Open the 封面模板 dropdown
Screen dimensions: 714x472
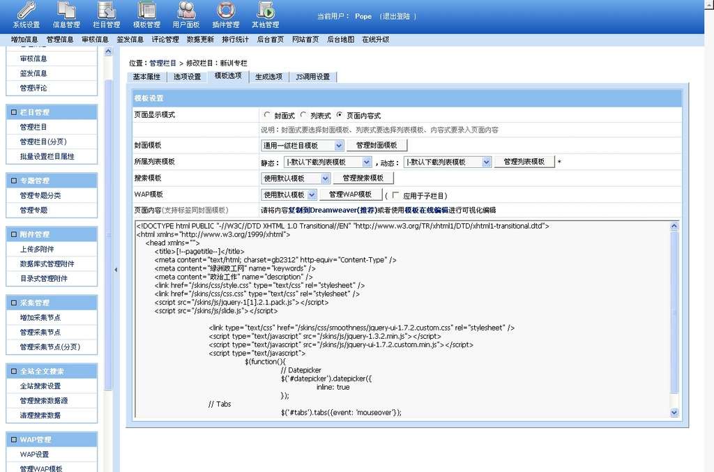(303, 146)
